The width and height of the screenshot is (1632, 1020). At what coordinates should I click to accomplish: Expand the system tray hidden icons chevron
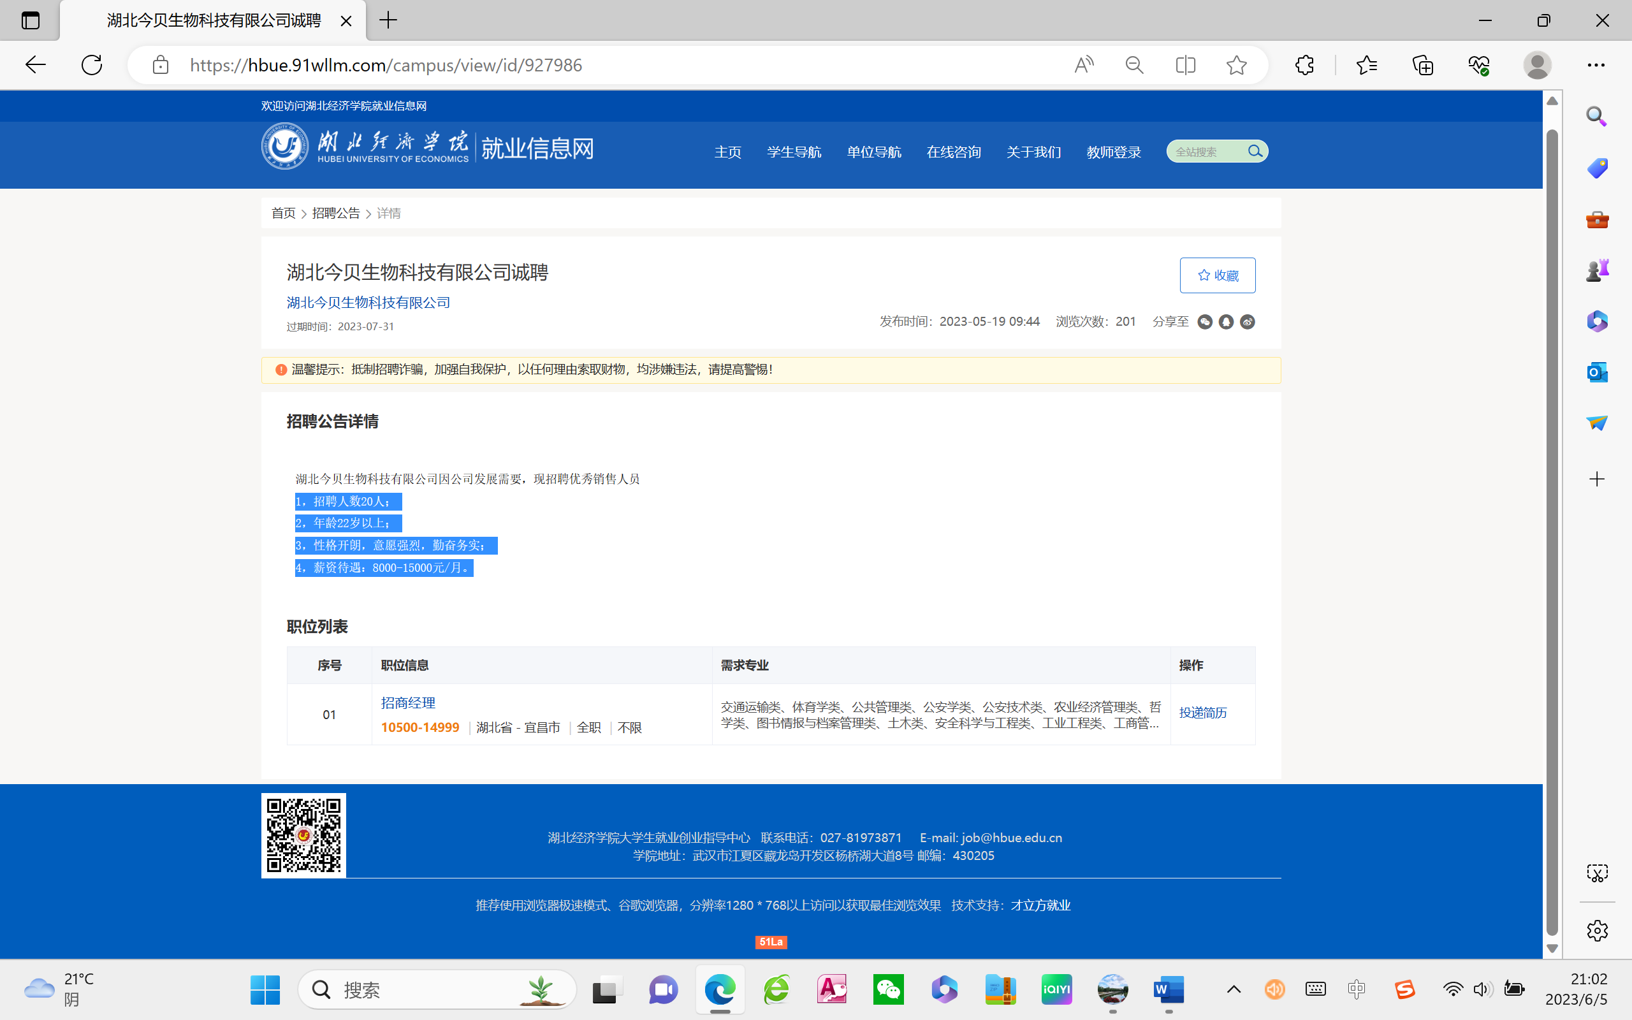1234,989
